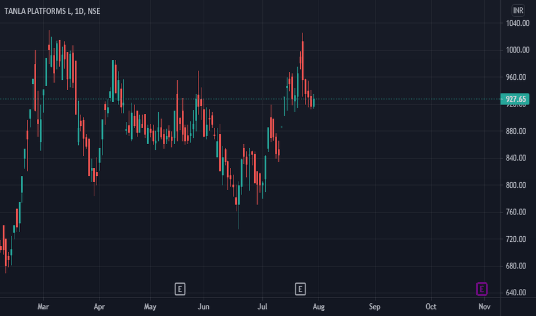Click the Aug label on time axis

click(x=319, y=307)
